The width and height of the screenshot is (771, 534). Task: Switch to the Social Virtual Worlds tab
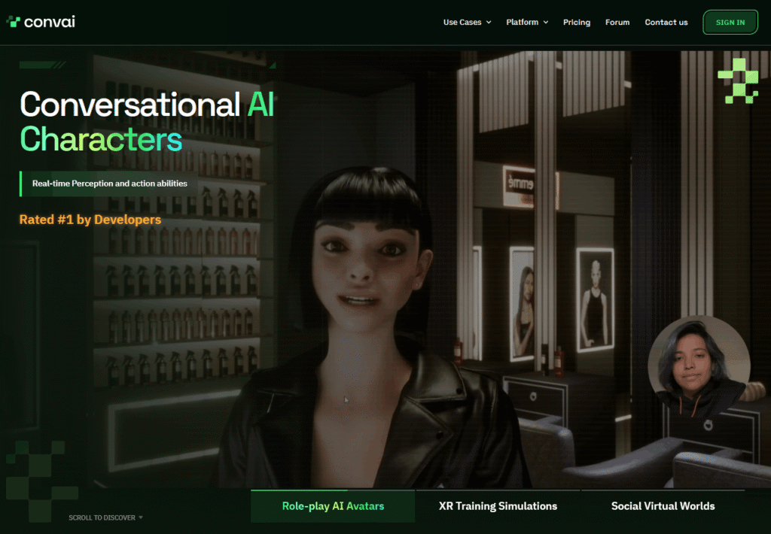(x=663, y=506)
